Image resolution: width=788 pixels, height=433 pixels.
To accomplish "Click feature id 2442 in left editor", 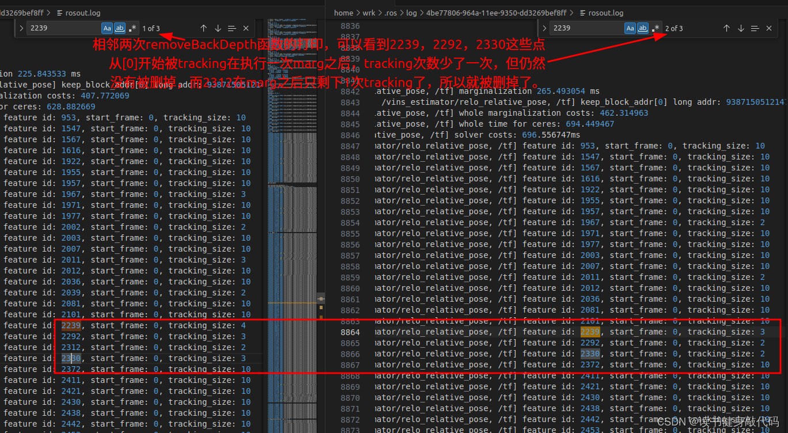I will 71,424.
